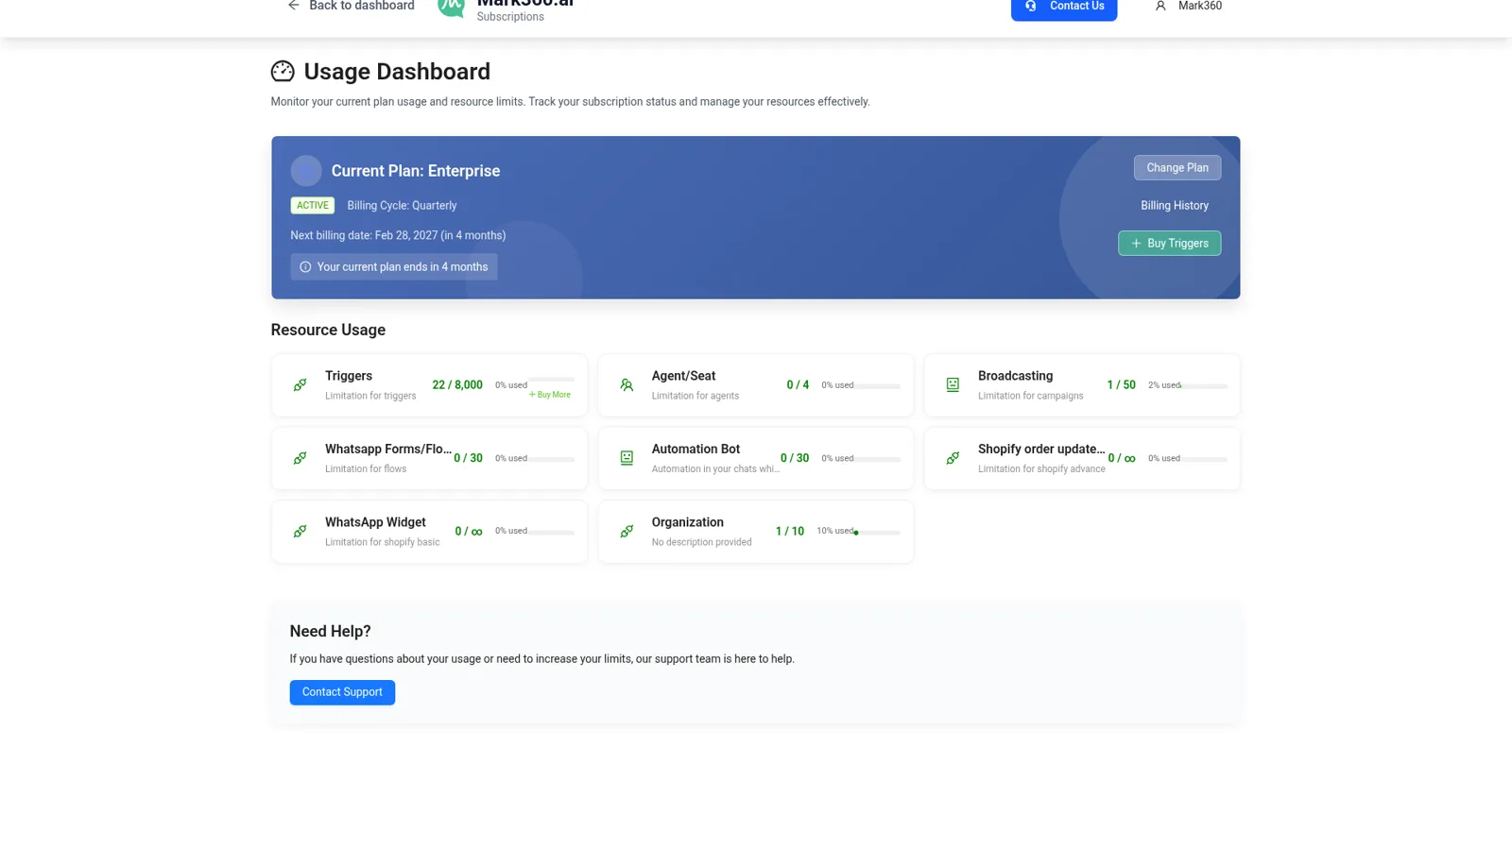Image resolution: width=1512 pixels, height=850 pixels.
Task: Click the Automation Bot icon
Action: [627, 458]
